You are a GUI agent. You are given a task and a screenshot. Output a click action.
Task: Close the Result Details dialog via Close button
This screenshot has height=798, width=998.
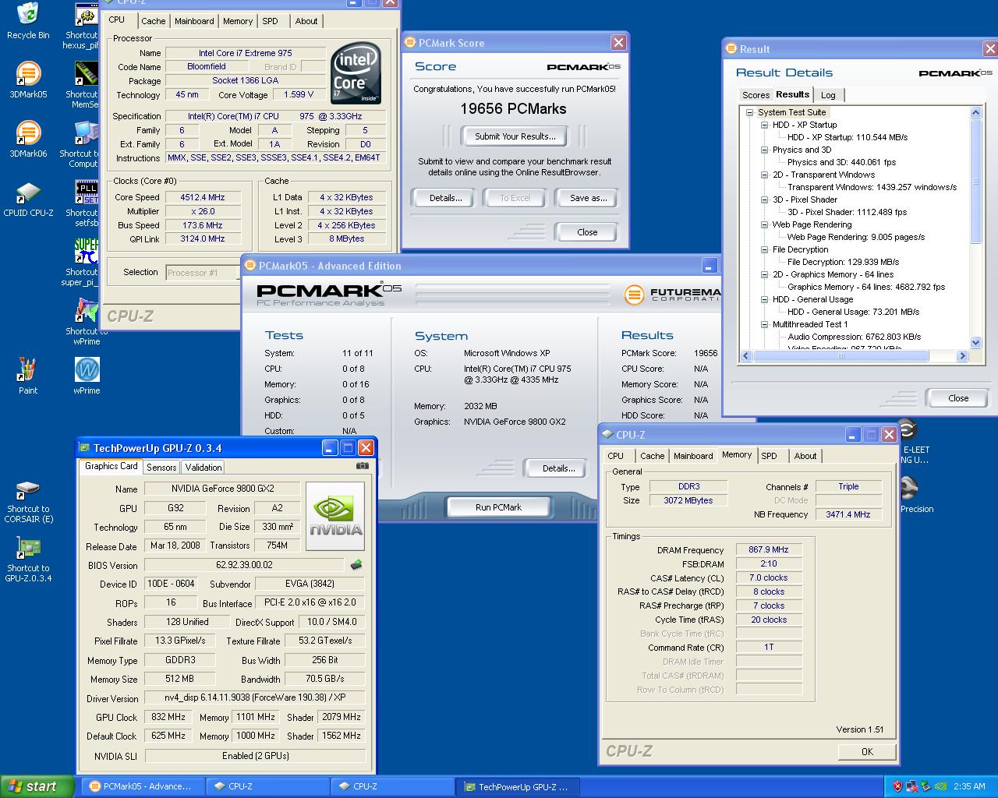point(958,398)
